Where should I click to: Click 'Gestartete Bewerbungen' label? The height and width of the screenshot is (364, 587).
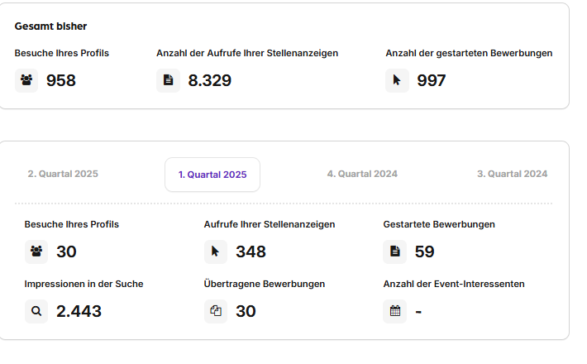tap(439, 224)
